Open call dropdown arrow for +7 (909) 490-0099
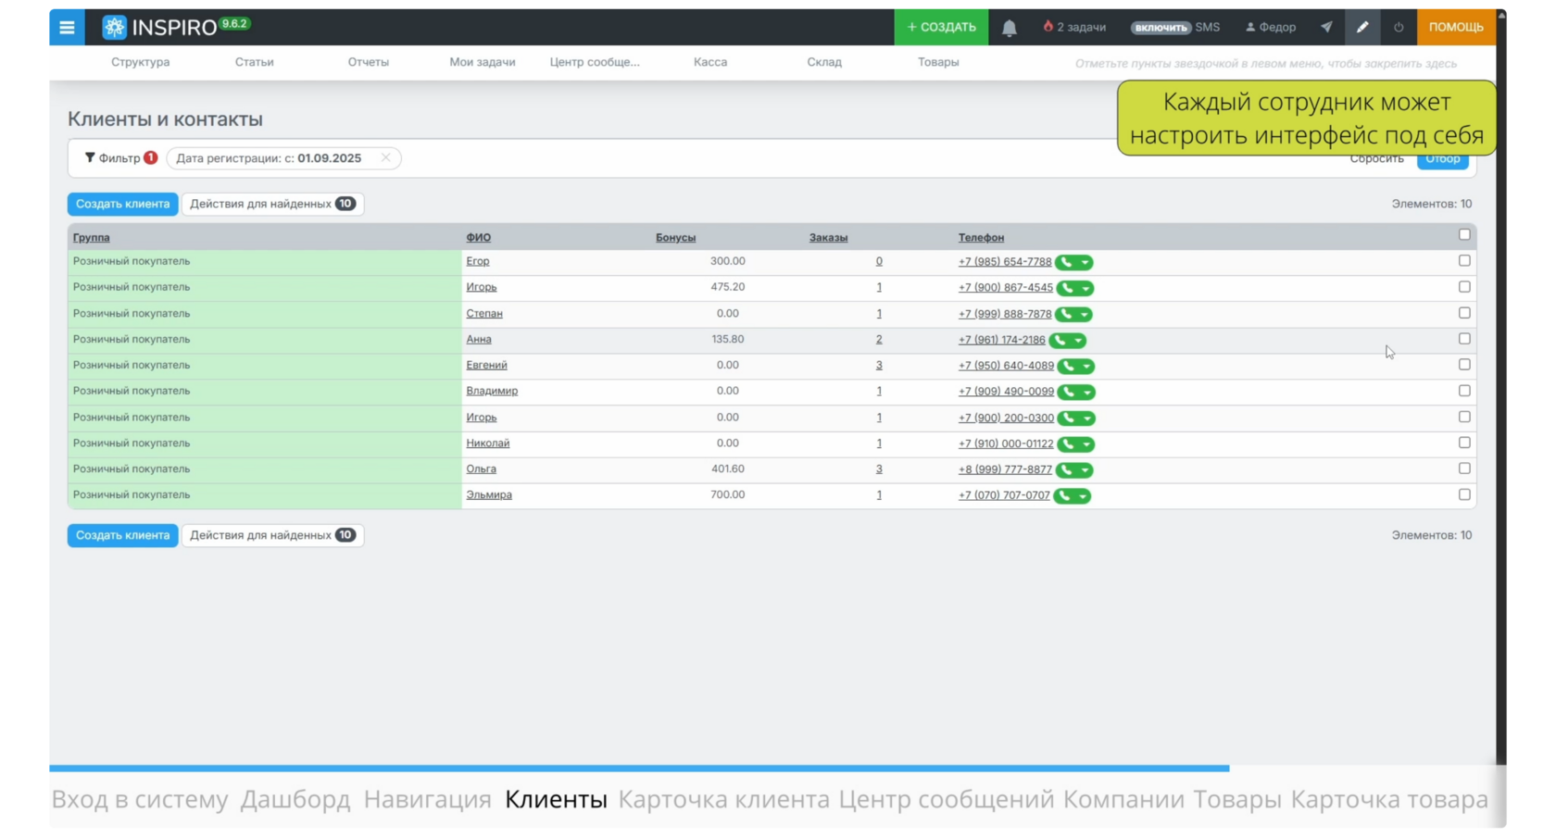 pos(1086,393)
